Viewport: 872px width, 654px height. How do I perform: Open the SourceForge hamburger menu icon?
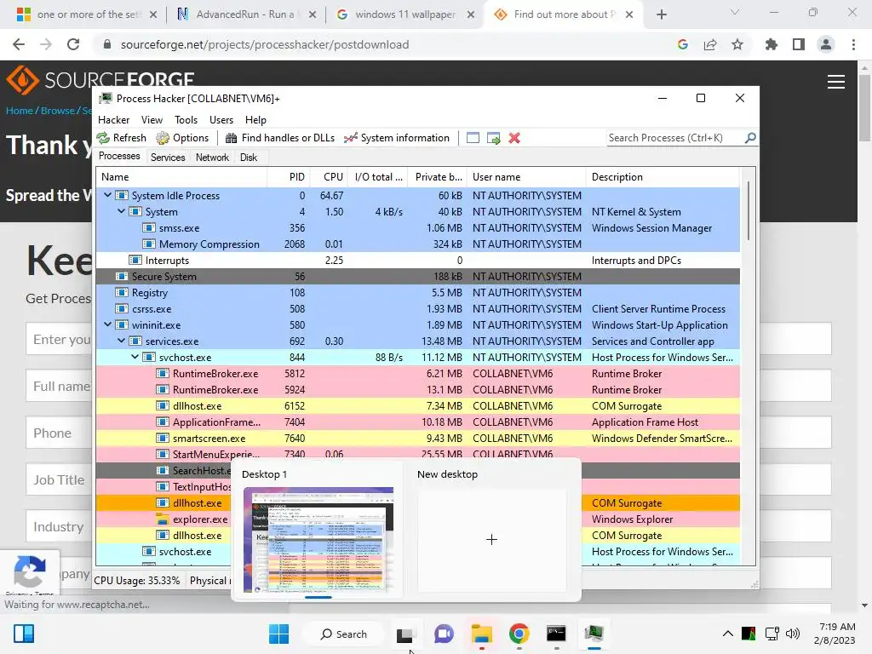[x=836, y=82]
